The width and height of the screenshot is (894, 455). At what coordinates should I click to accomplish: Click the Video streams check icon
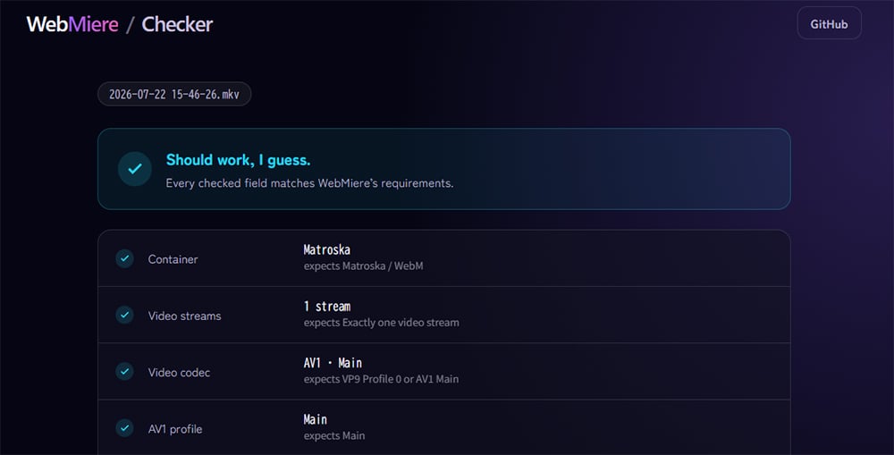[124, 315]
